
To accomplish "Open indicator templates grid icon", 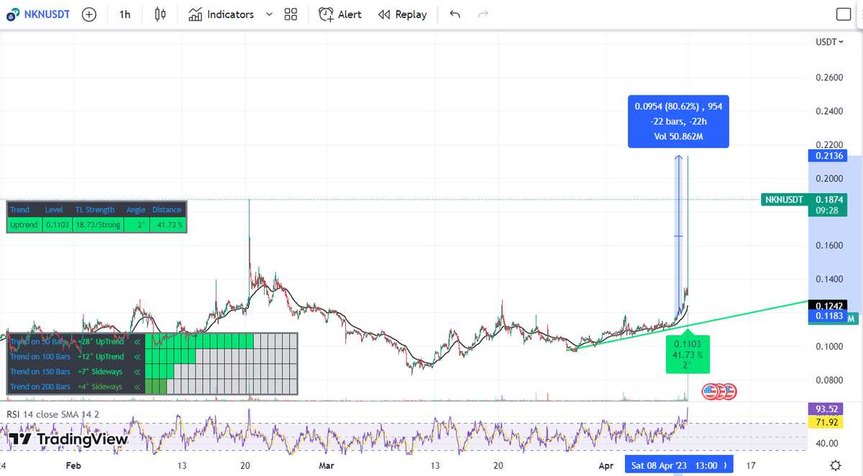I will (x=291, y=14).
